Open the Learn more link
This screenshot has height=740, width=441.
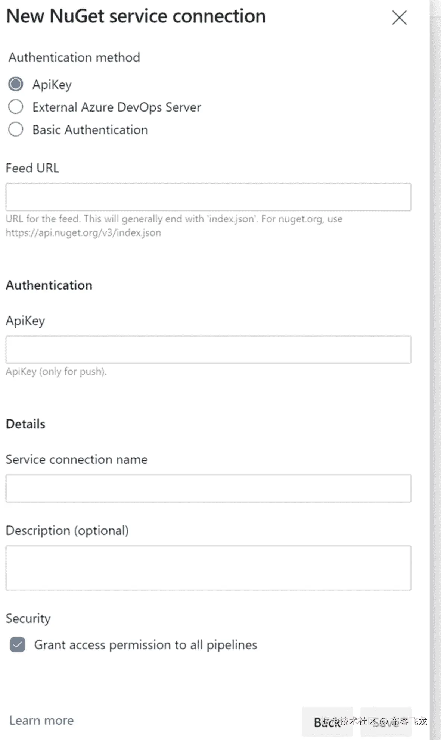point(41,720)
